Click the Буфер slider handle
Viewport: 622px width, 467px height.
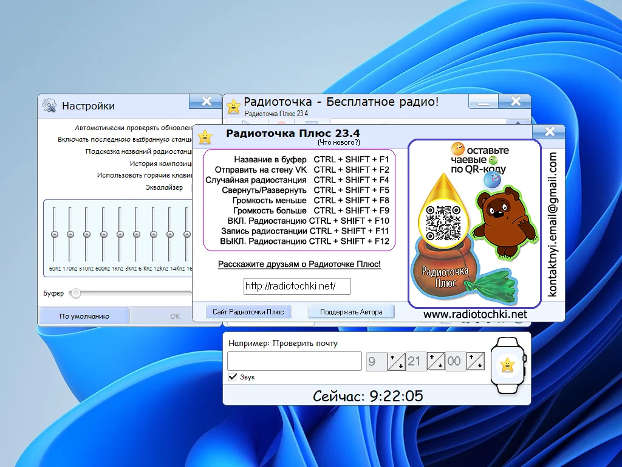75,293
